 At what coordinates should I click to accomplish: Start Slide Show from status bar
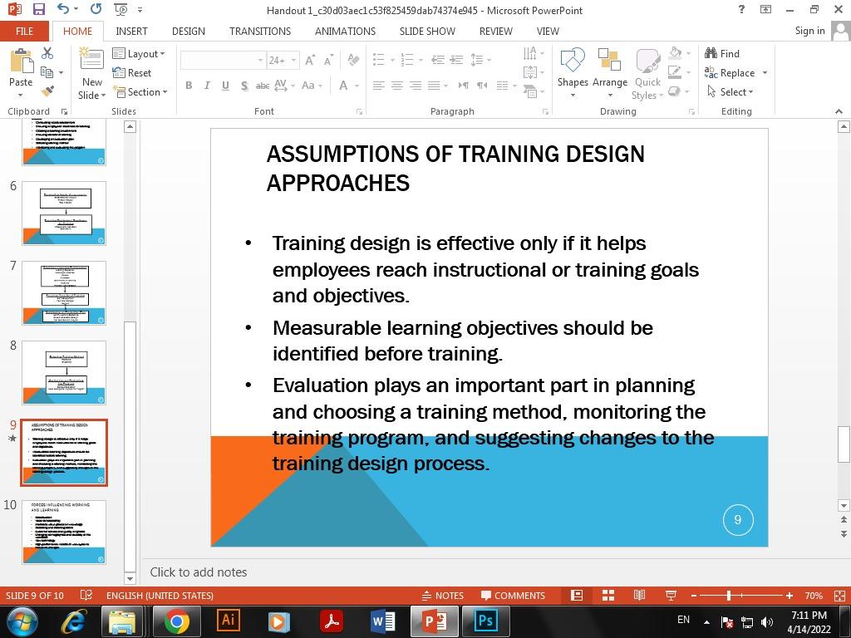[x=671, y=595]
